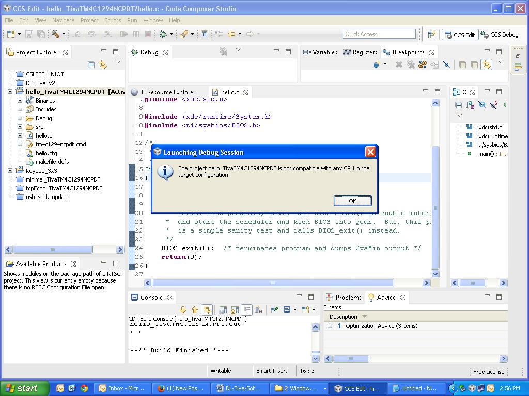Toggle Word Wrap in Console toolbar
Viewport: 529px width, 396px height.
click(x=246, y=310)
